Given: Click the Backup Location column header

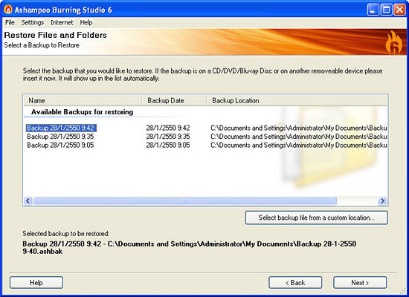Looking at the screenshot, I should 297,100.
